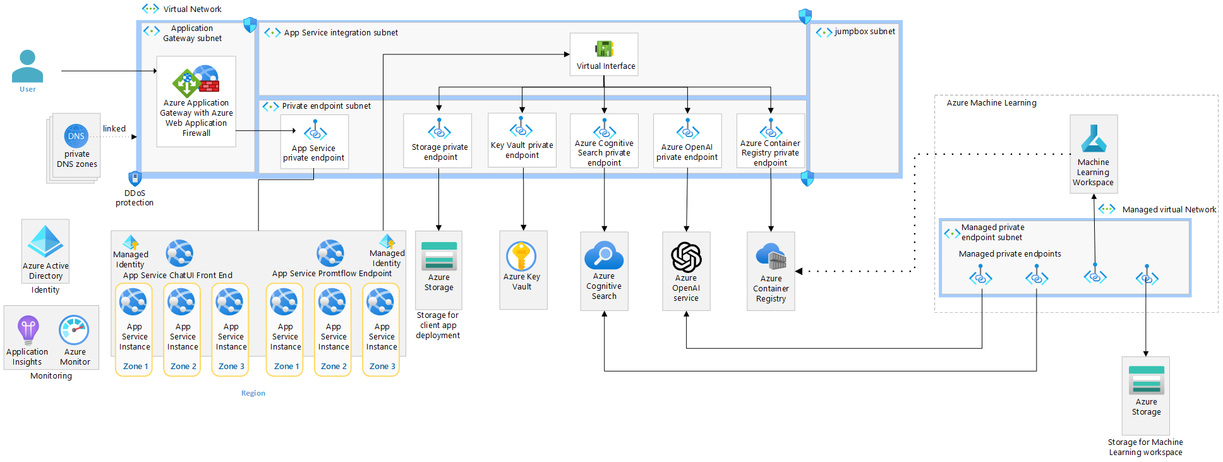
Task: Click the App Service Promptflow Endpoint icon
Action: click(x=330, y=253)
